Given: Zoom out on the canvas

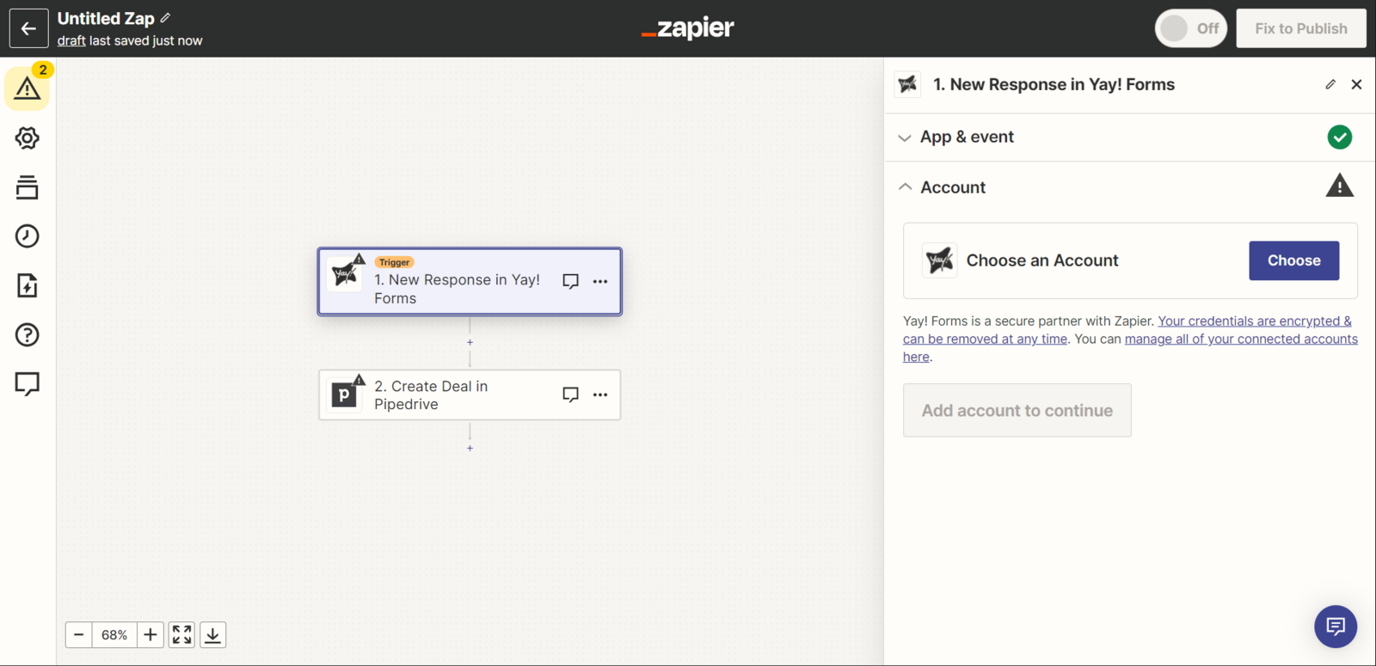Looking at the screenshot, I should [x=78, y=635].
